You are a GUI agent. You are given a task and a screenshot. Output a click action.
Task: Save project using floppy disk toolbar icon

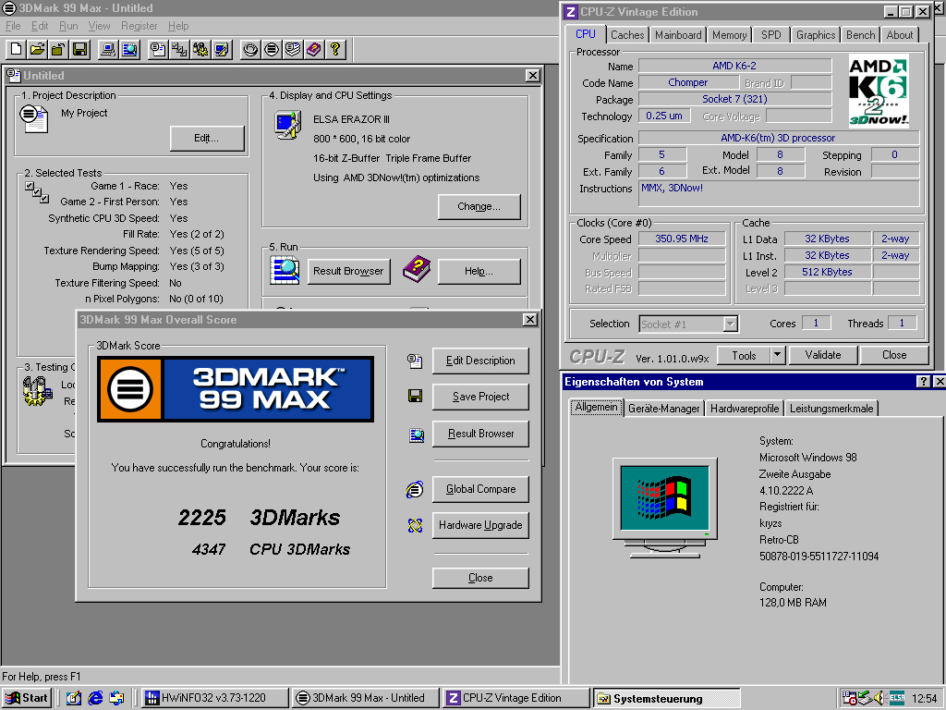[x=79, y=49]
